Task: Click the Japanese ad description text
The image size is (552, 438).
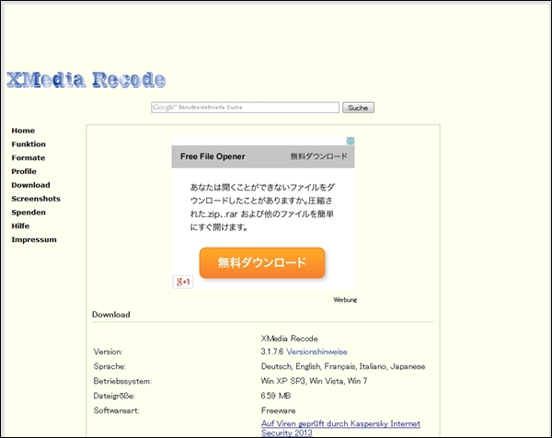Action: (262, 207)
